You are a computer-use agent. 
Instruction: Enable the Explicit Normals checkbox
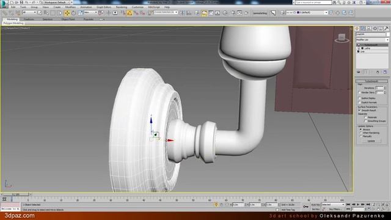tap(359, 103)
